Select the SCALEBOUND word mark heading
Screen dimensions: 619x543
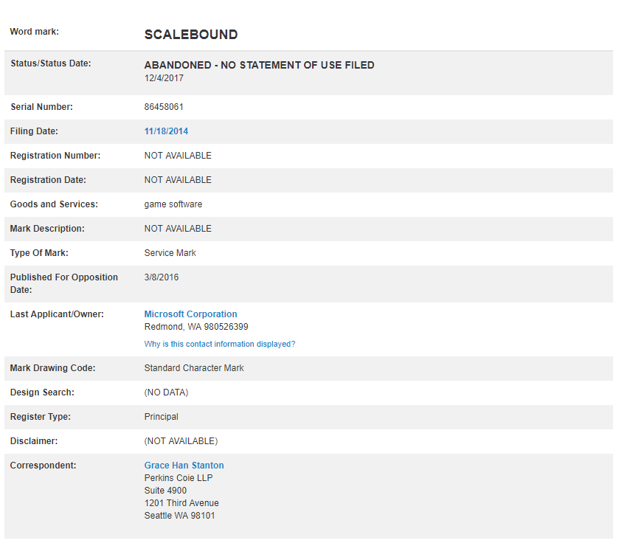coord(191,35)
